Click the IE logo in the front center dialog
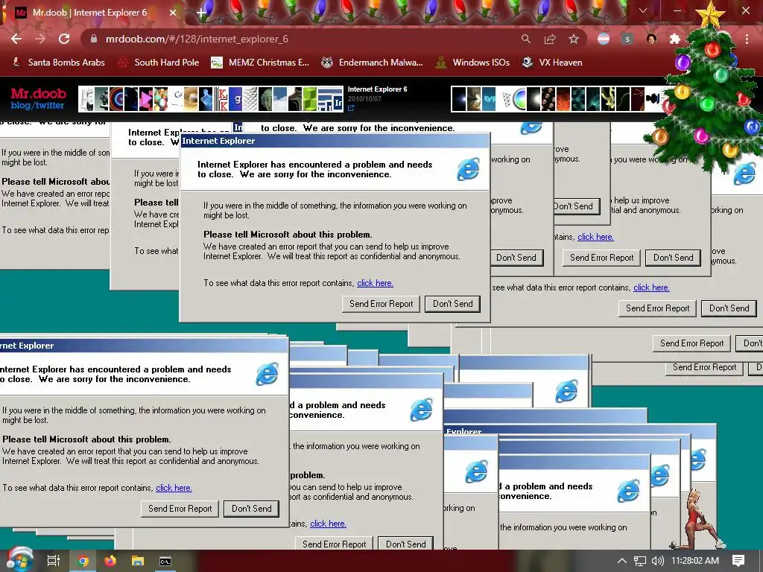Image resolution: width=763 pixels, height=572 pixels. click(468, 169)
